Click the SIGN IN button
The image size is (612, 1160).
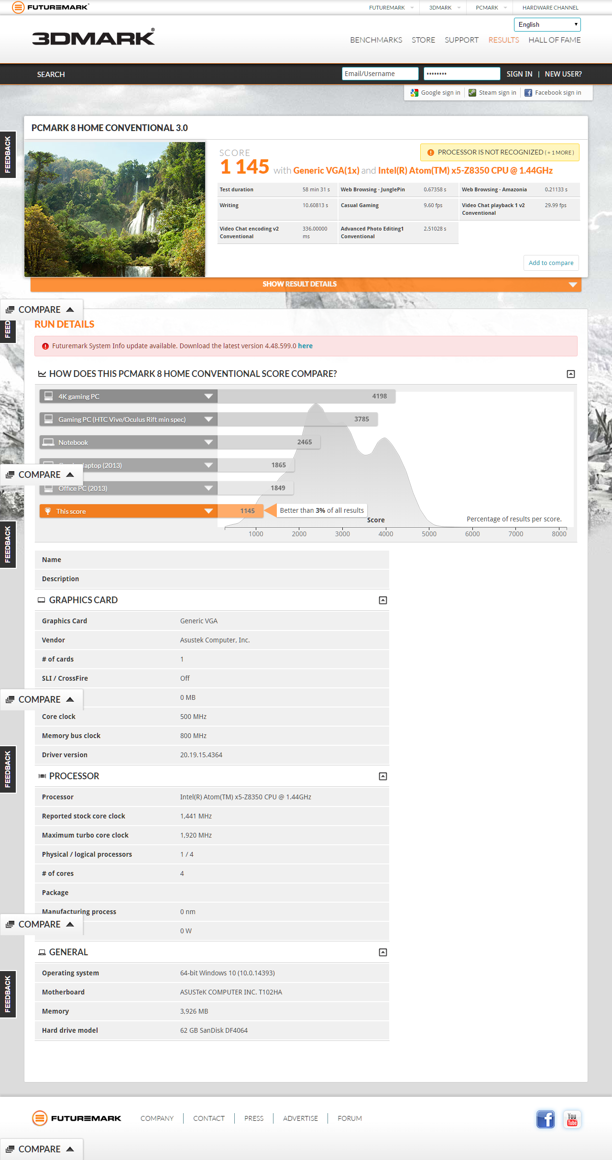(519, 74)
